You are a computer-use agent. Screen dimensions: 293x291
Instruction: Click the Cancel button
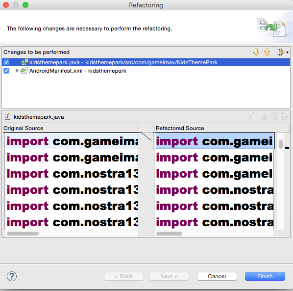click(x=217, y=276)
